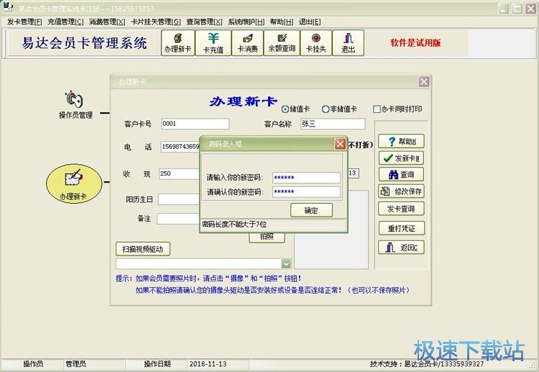This screenshot has height=372, width=539.
Task: Close the 密码录入框 dialog
Action: click(x=340, y=144)
